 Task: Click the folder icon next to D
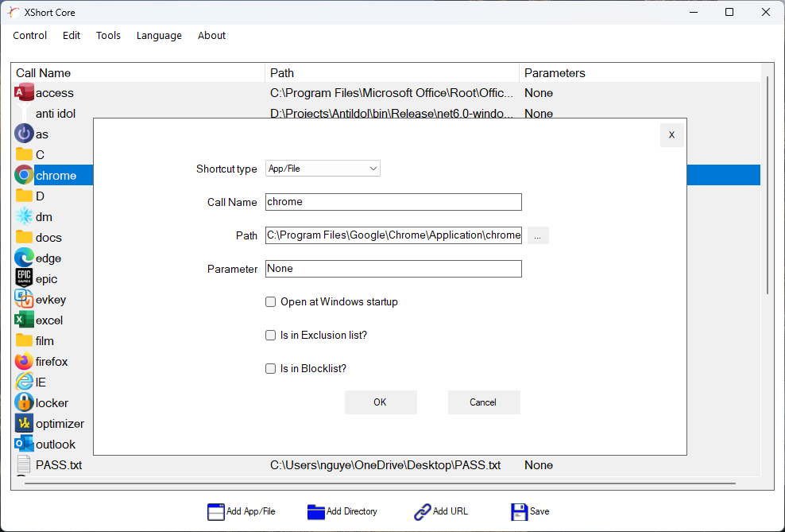coord(24,196)
